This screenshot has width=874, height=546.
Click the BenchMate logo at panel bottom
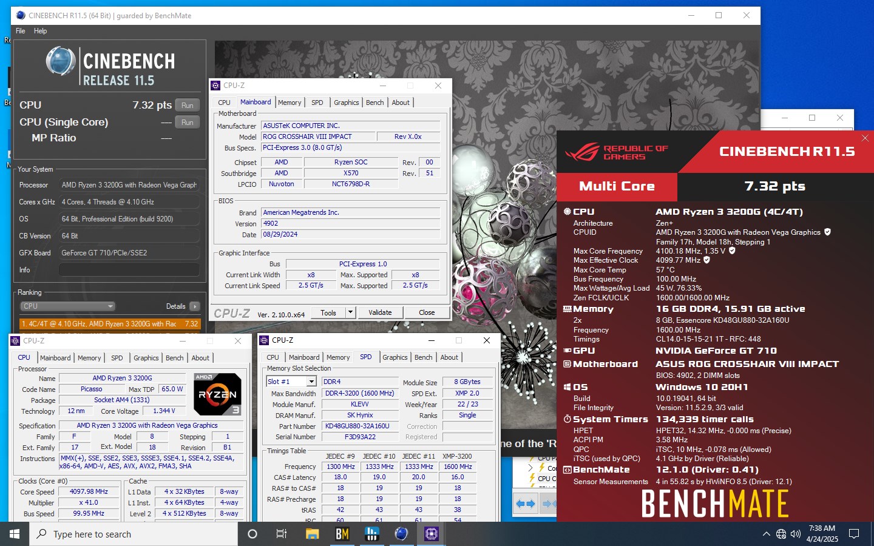click(715, 504)
